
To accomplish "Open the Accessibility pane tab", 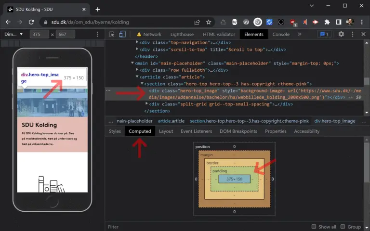I will [306, 131].
